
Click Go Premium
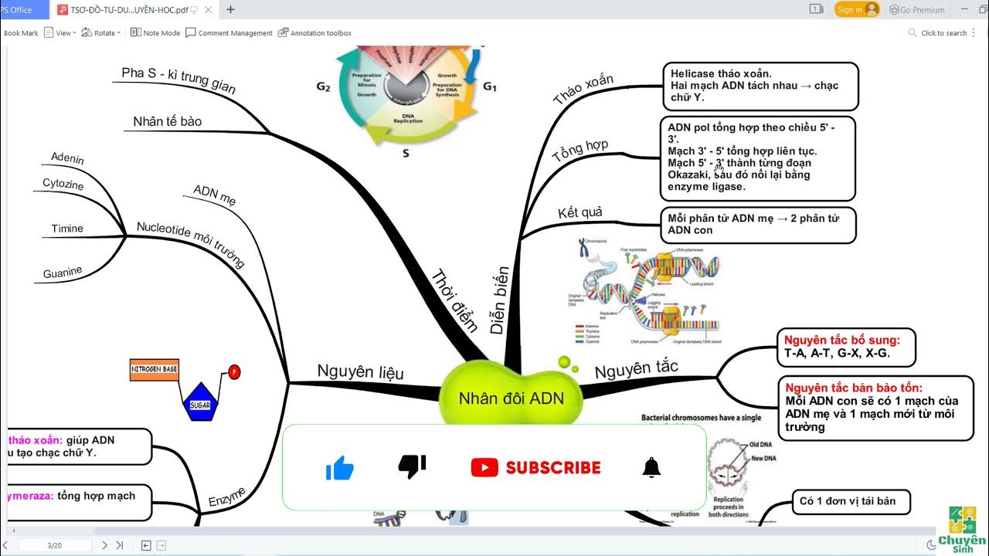coord(917,10)
